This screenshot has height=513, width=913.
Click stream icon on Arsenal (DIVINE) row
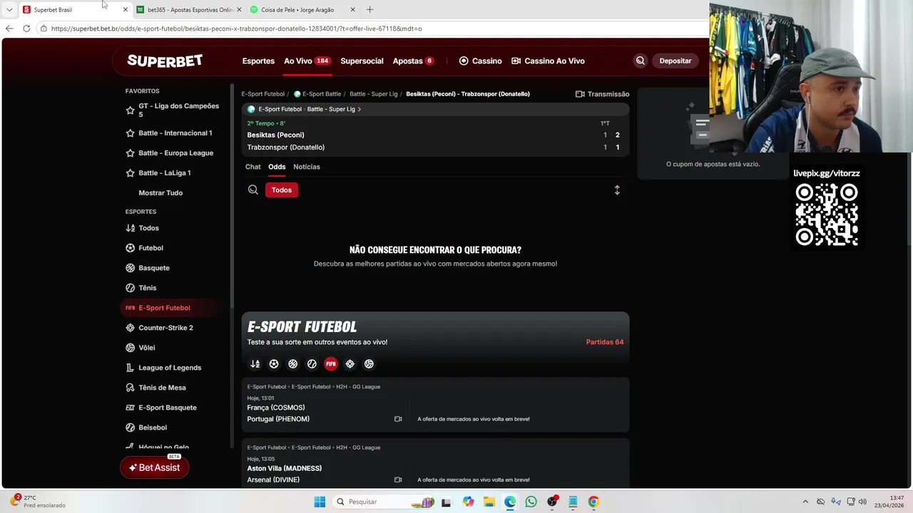pos(398,480)
